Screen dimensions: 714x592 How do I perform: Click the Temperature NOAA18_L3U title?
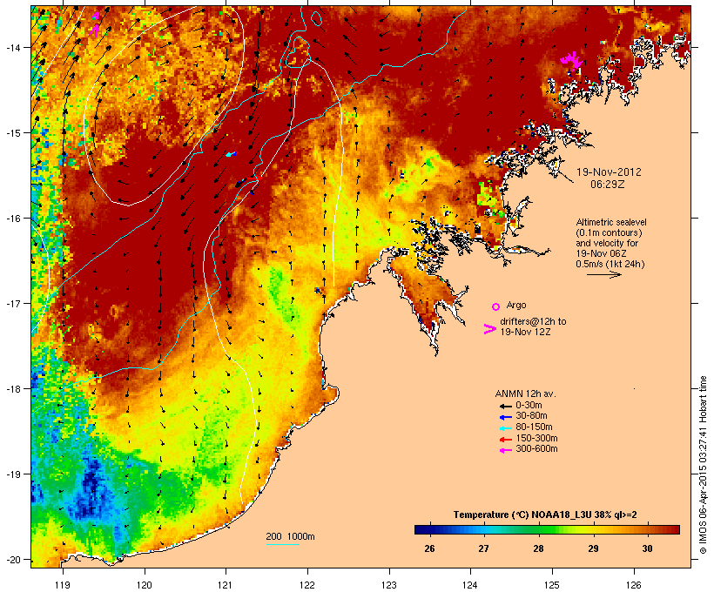(x=545, y=515)
